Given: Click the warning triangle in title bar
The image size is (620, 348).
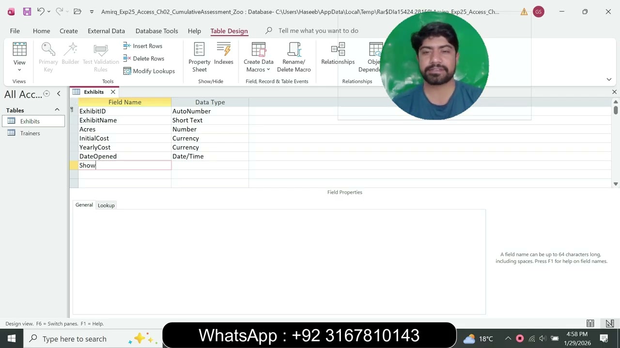Looking at the screenshot, I should coord(524,12).
